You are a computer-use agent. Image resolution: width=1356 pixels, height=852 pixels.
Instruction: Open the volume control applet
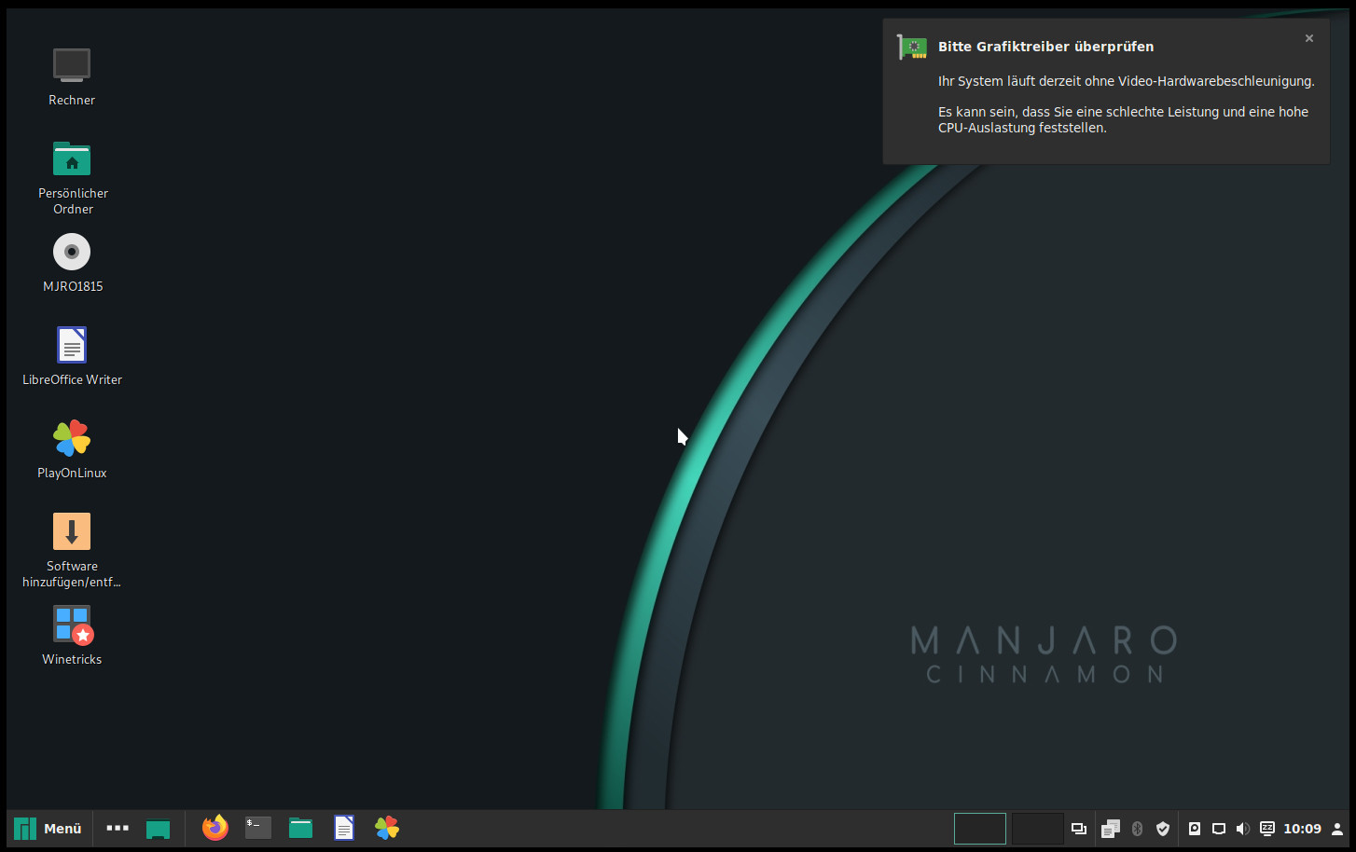[1242, 829]
